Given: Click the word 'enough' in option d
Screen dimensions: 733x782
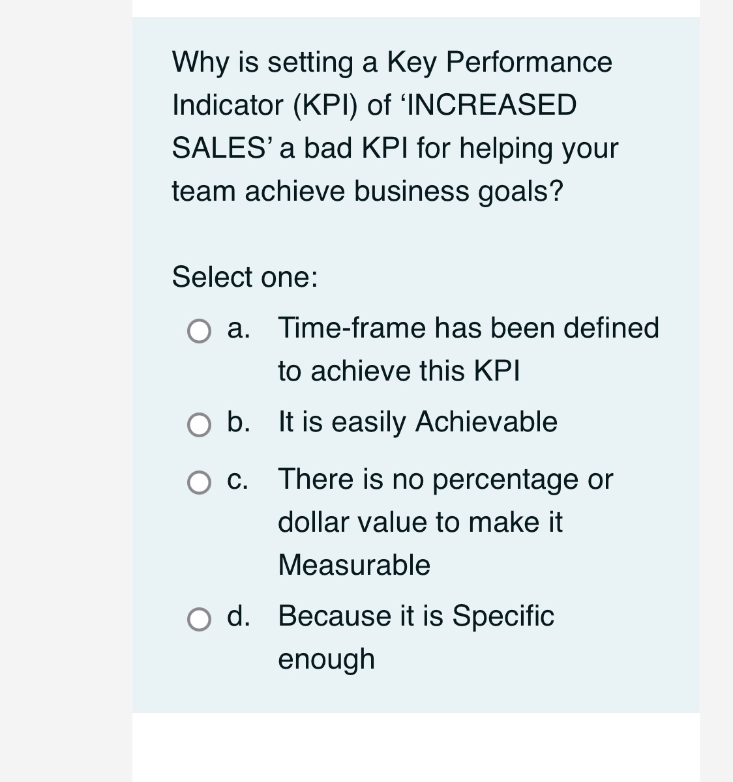Looking at the screenshot, I should click(327, 659).
